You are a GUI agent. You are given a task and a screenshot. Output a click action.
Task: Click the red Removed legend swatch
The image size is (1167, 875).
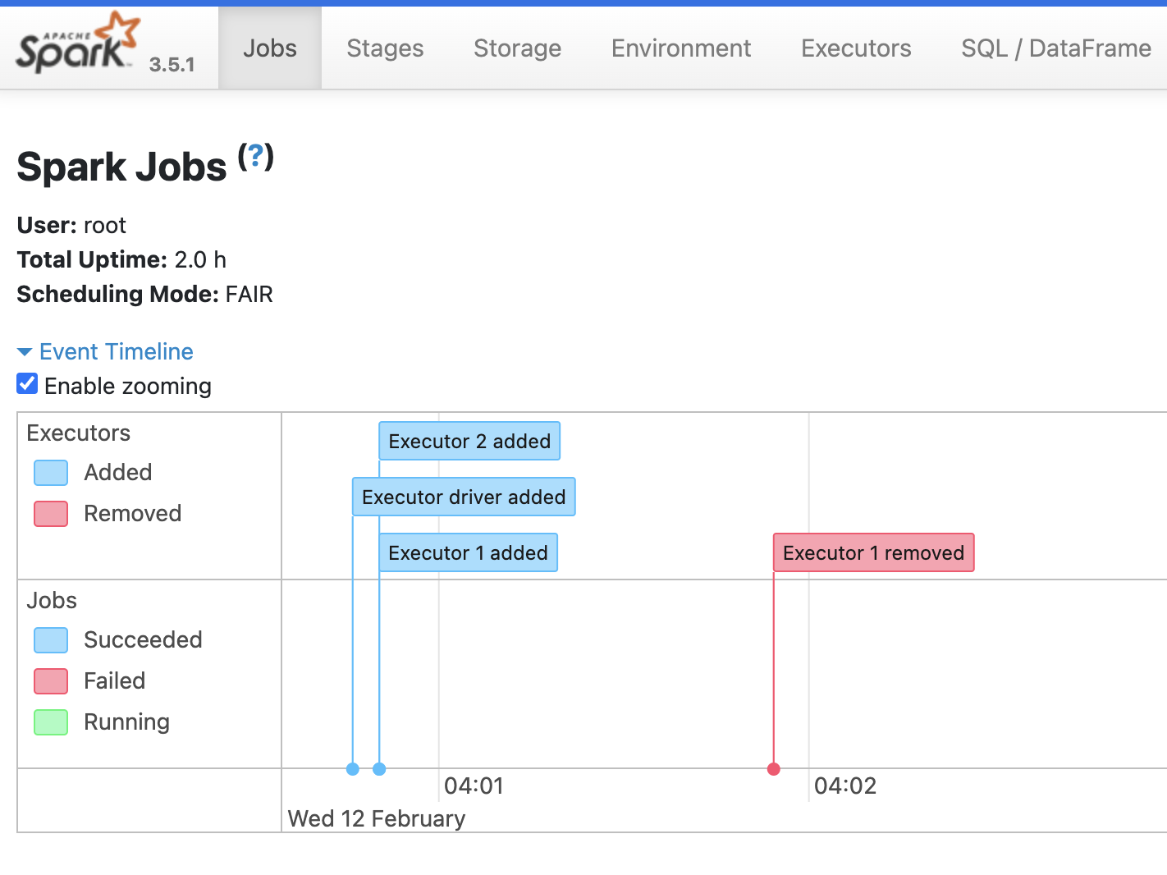tap(50, 513)
